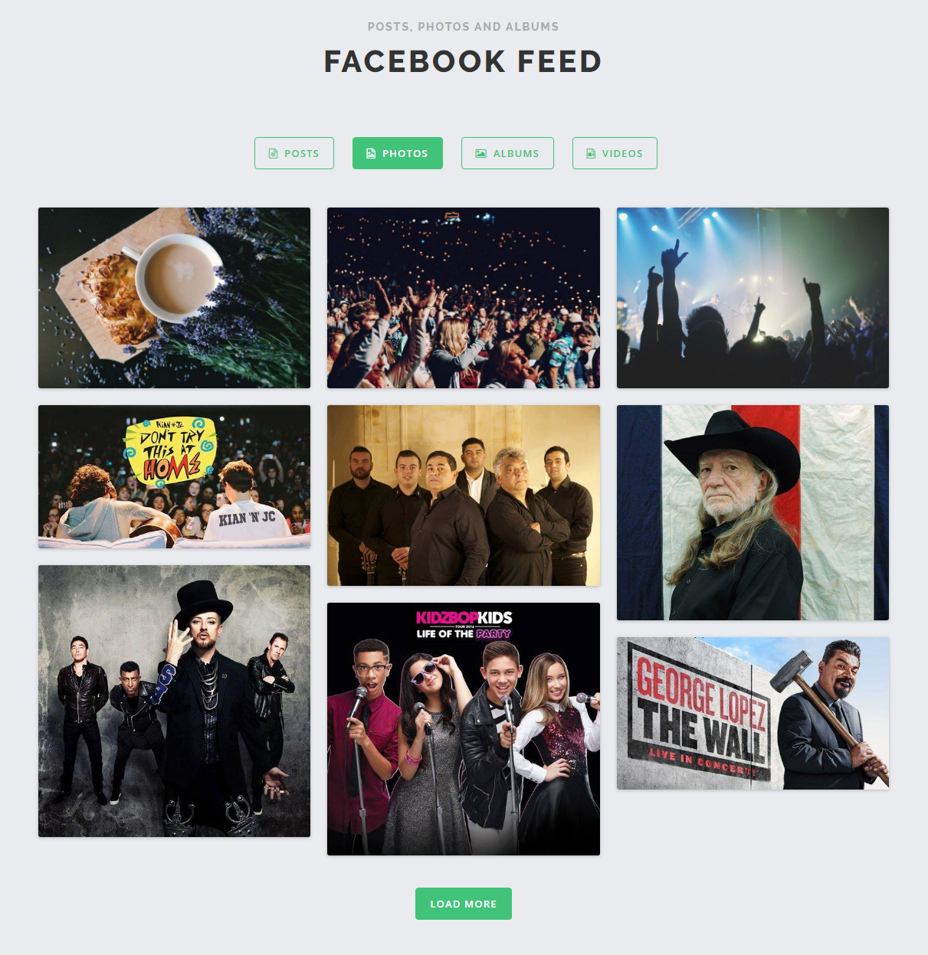Switch to the Posts tab
The width and height of the screenshot is (928, 955).
point(294,153)
